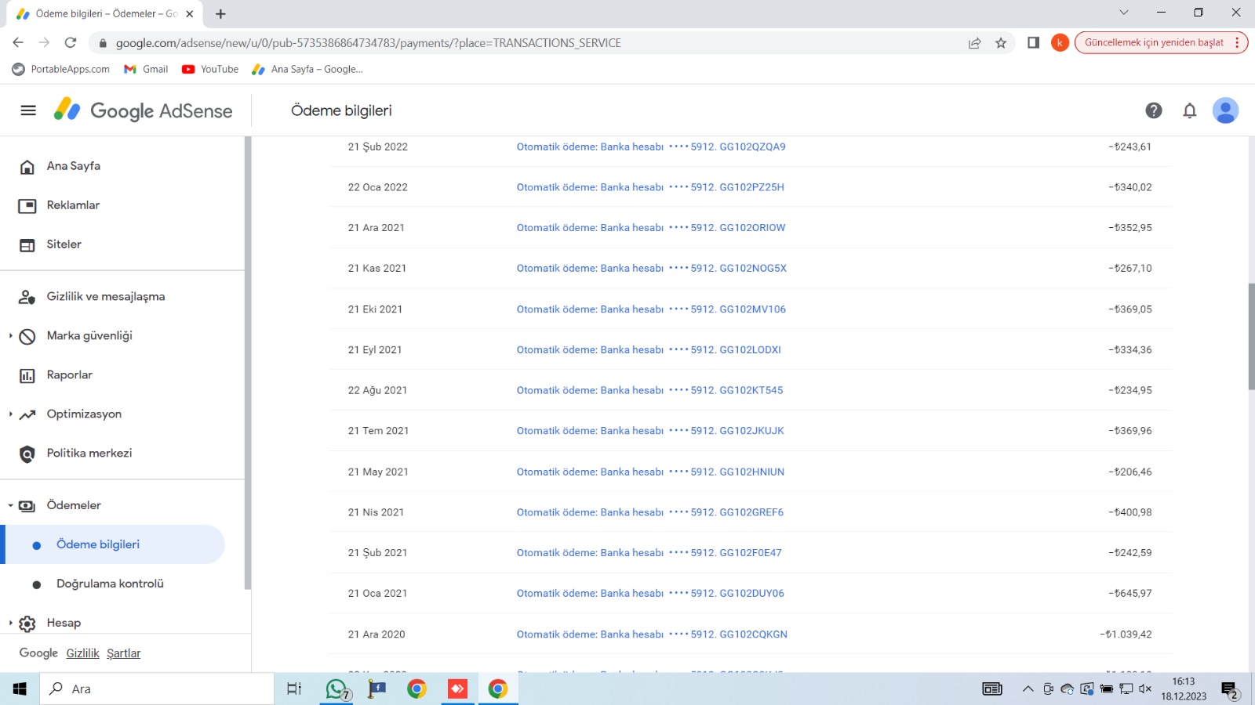This screenshot has width=1255, height=705.
Task: Open the 21 Ara 2020 payment GG102CQKGN
Action: tap(652, 634)
